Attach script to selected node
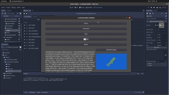 tap(20, 13)
